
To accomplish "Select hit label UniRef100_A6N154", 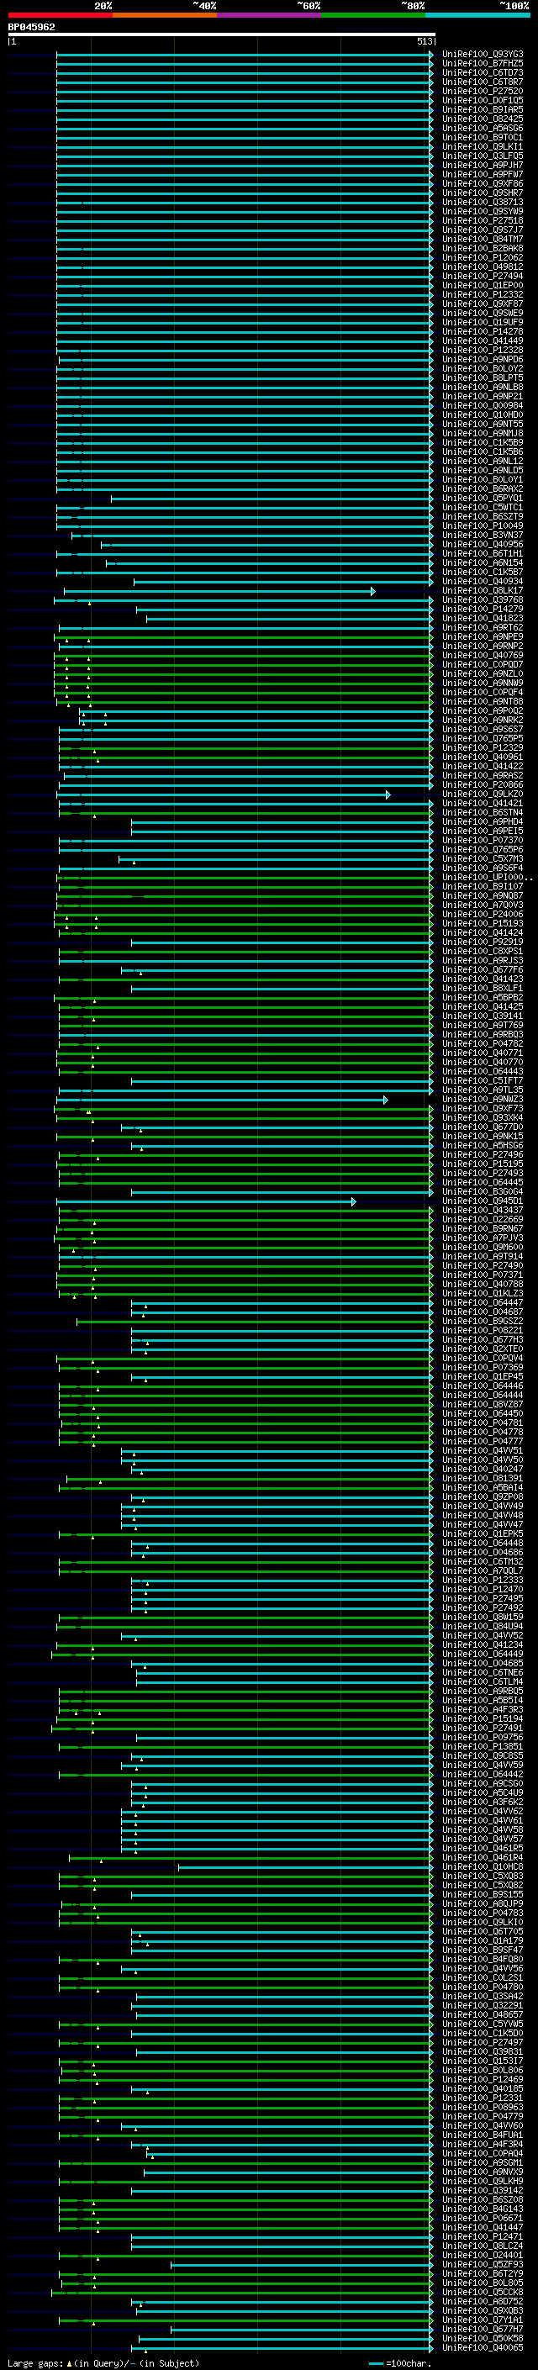I will coord(482,563).
